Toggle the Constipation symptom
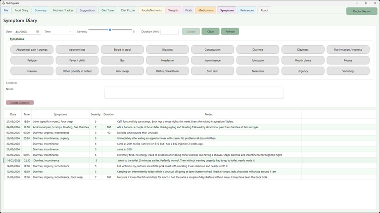The height and width of the screenshot is (213, 380). pyautogui.click(x=213, y=49)
